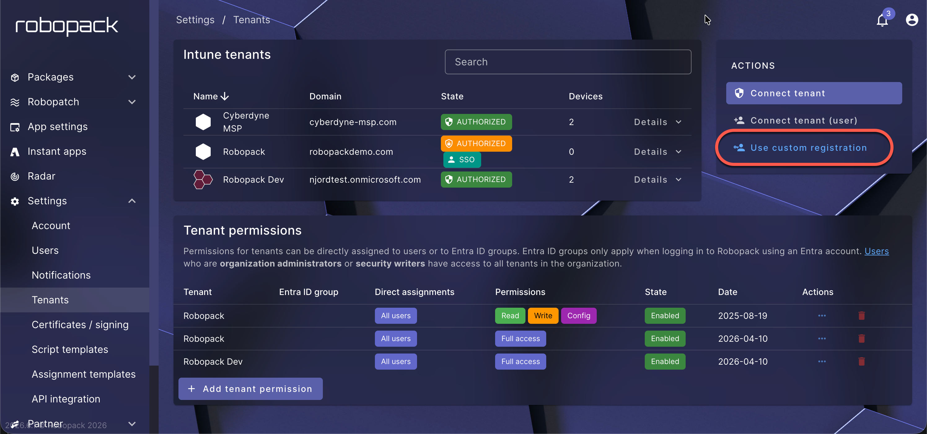Click Add tenant permission button

point(250,389)
